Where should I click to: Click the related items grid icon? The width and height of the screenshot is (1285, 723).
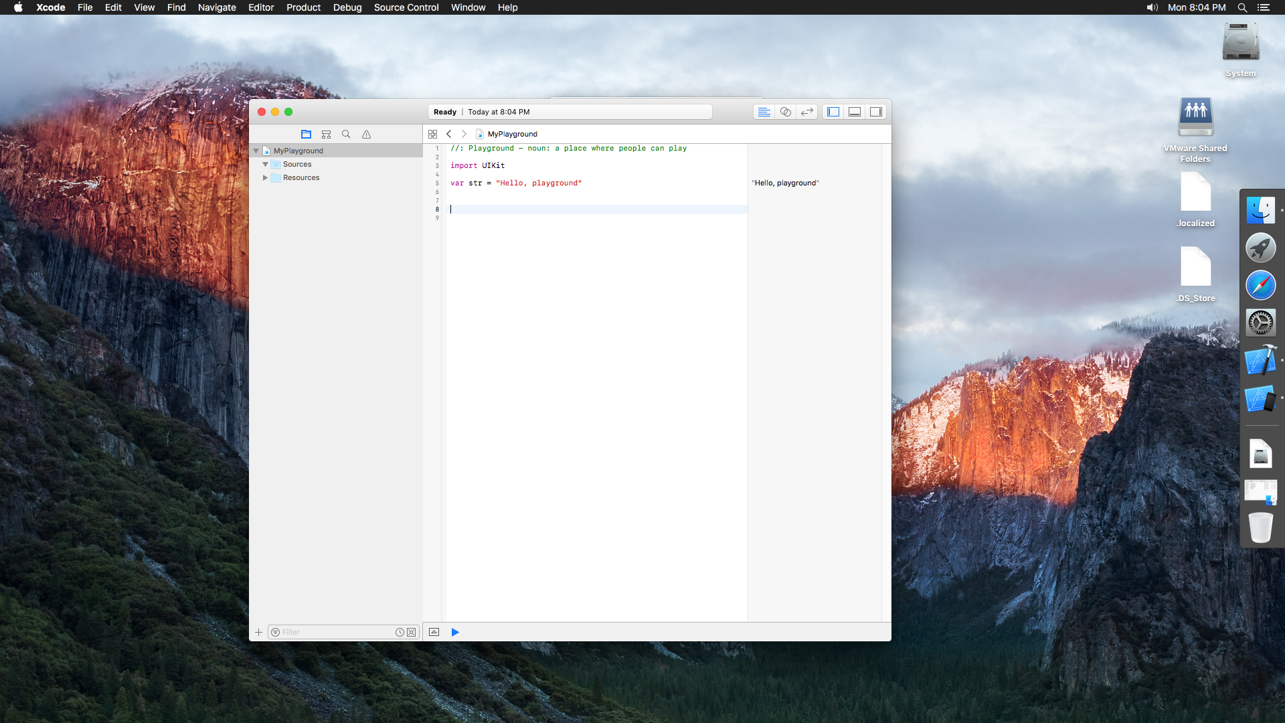tap(432, 134)
